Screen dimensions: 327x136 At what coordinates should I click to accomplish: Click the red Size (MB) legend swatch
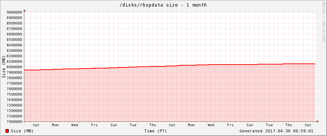pos(7,131)
